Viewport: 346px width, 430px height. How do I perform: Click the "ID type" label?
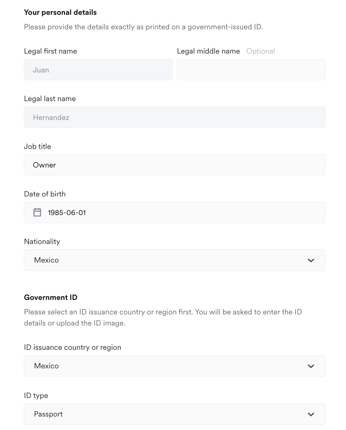[x=36, y=396]
